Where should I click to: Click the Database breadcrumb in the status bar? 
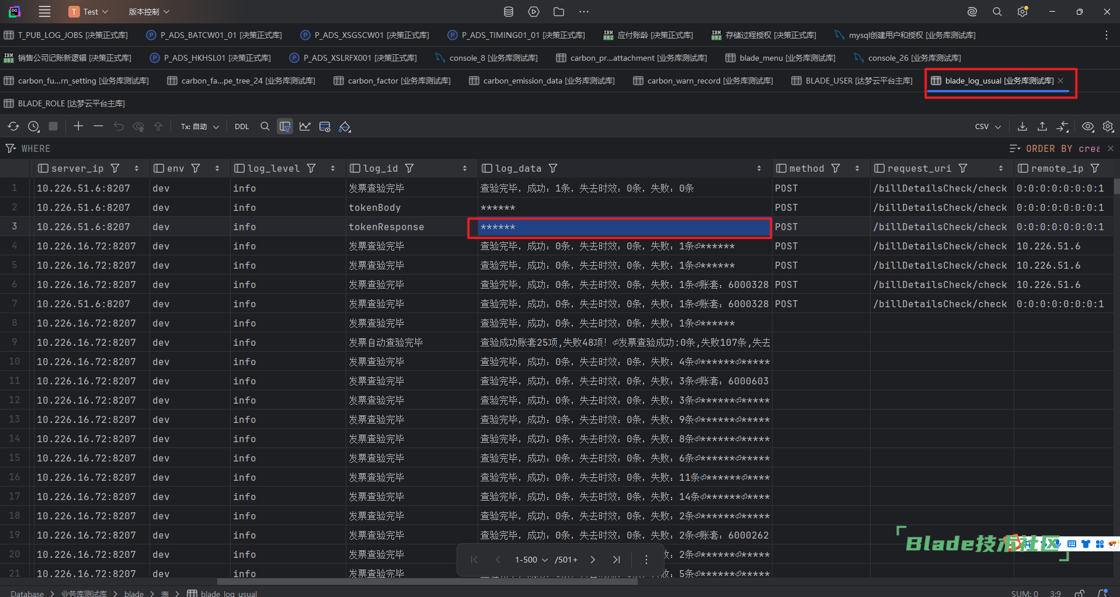[x=27, y=593]
